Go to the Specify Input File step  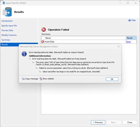(9, 26)
